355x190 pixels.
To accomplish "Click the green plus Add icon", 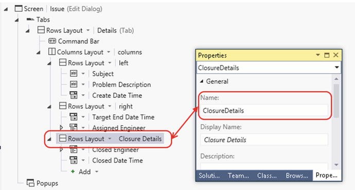I will point(73,171).
